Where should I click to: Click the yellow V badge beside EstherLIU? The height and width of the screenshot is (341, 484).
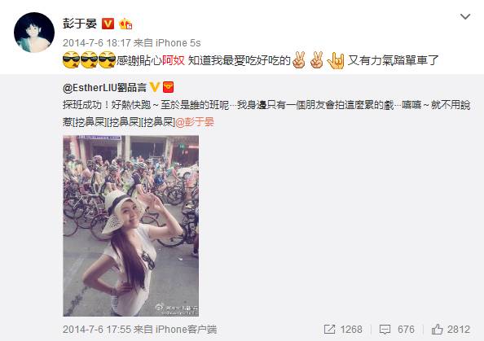[155, 87]
